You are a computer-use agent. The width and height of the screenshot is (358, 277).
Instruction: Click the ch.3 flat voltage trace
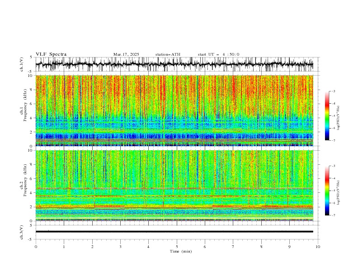174,232
